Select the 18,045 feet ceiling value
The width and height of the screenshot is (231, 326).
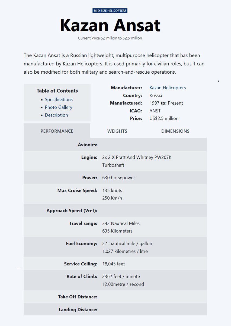[114, 264]
